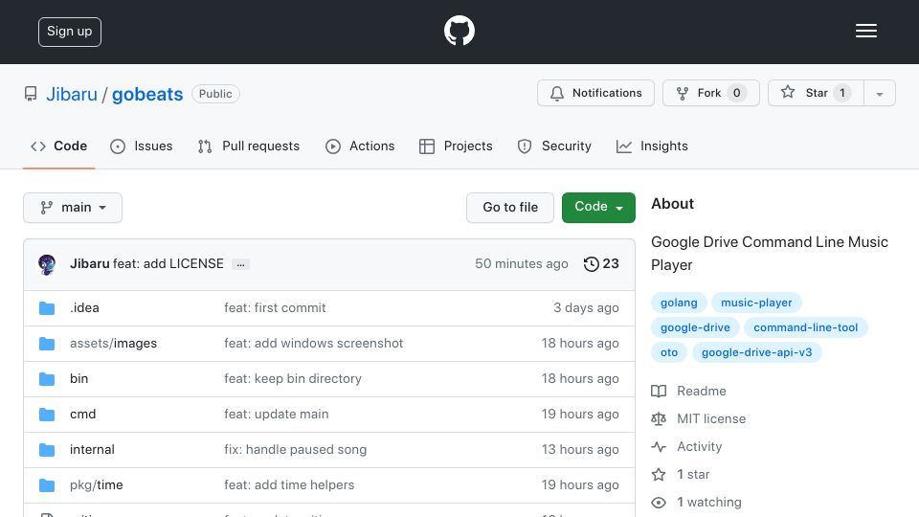The image size is (919, 517).
Task: Open 'fix: handle paused song' commit link
Action: (x=296, y=450)
